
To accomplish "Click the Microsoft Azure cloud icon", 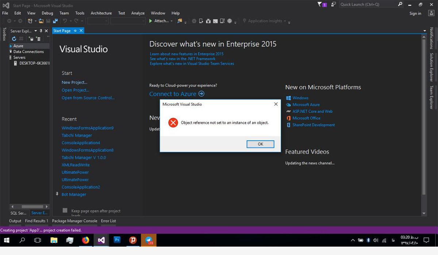I will point(288,105).
